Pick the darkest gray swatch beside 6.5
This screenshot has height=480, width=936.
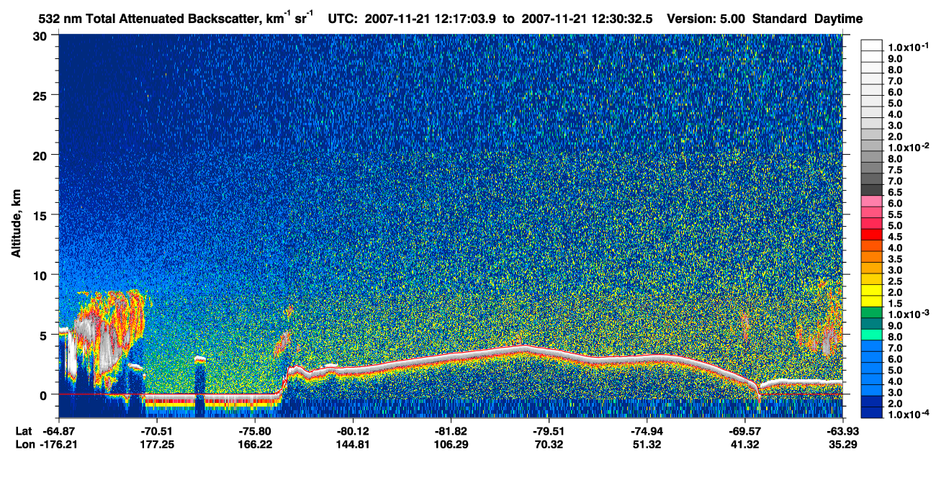coord(872,189)
